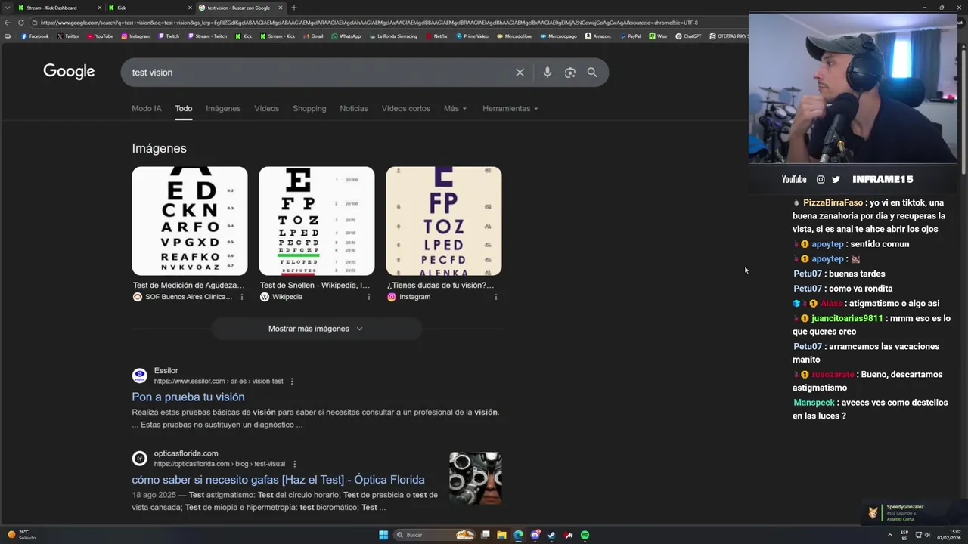
Task: Open options for Wikipedia image result
Action: (x=369, y=297)
